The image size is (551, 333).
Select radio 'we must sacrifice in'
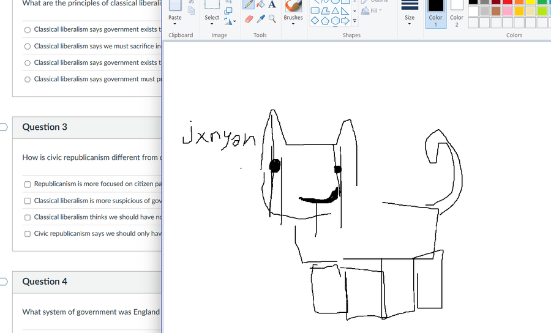tap(28, 47)
